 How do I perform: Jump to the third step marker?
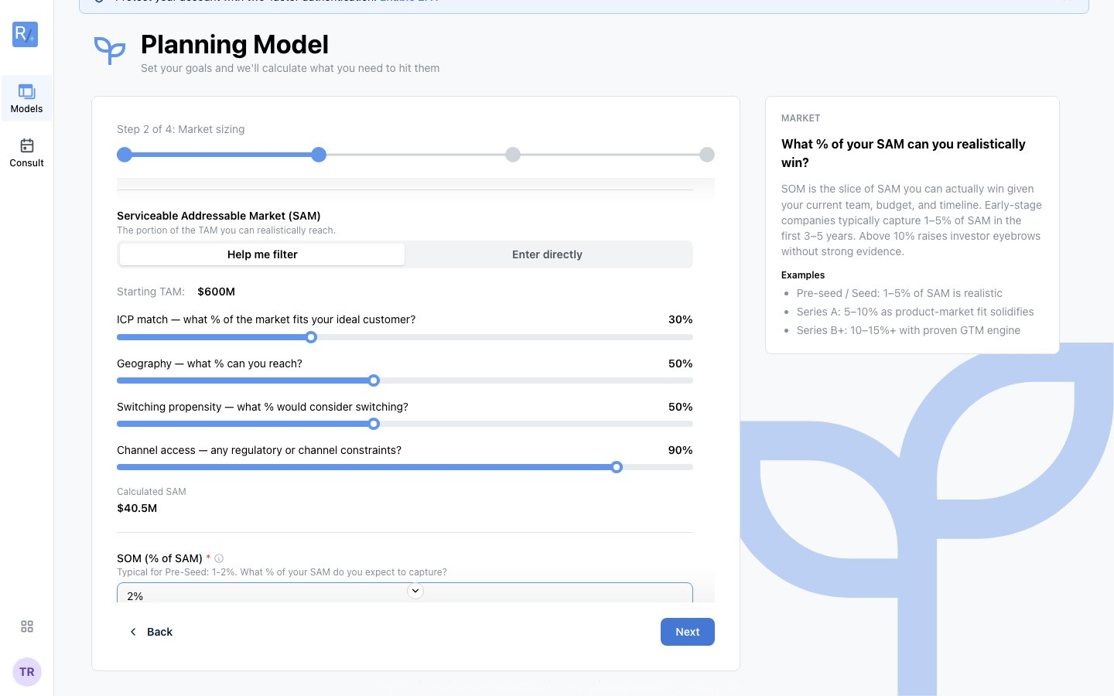click(x=513, y=155)
